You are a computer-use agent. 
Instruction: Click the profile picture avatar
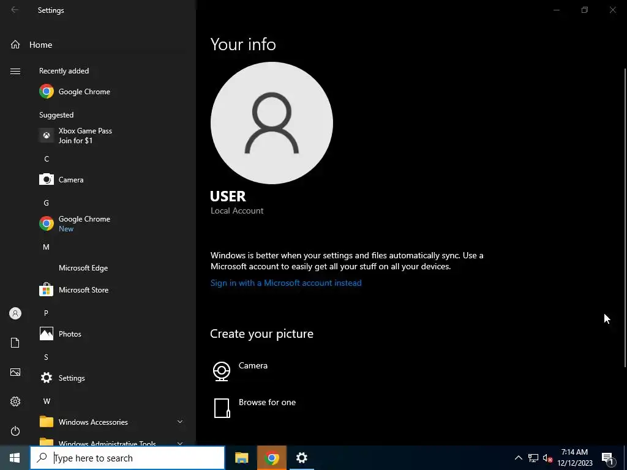click(271, 123)
